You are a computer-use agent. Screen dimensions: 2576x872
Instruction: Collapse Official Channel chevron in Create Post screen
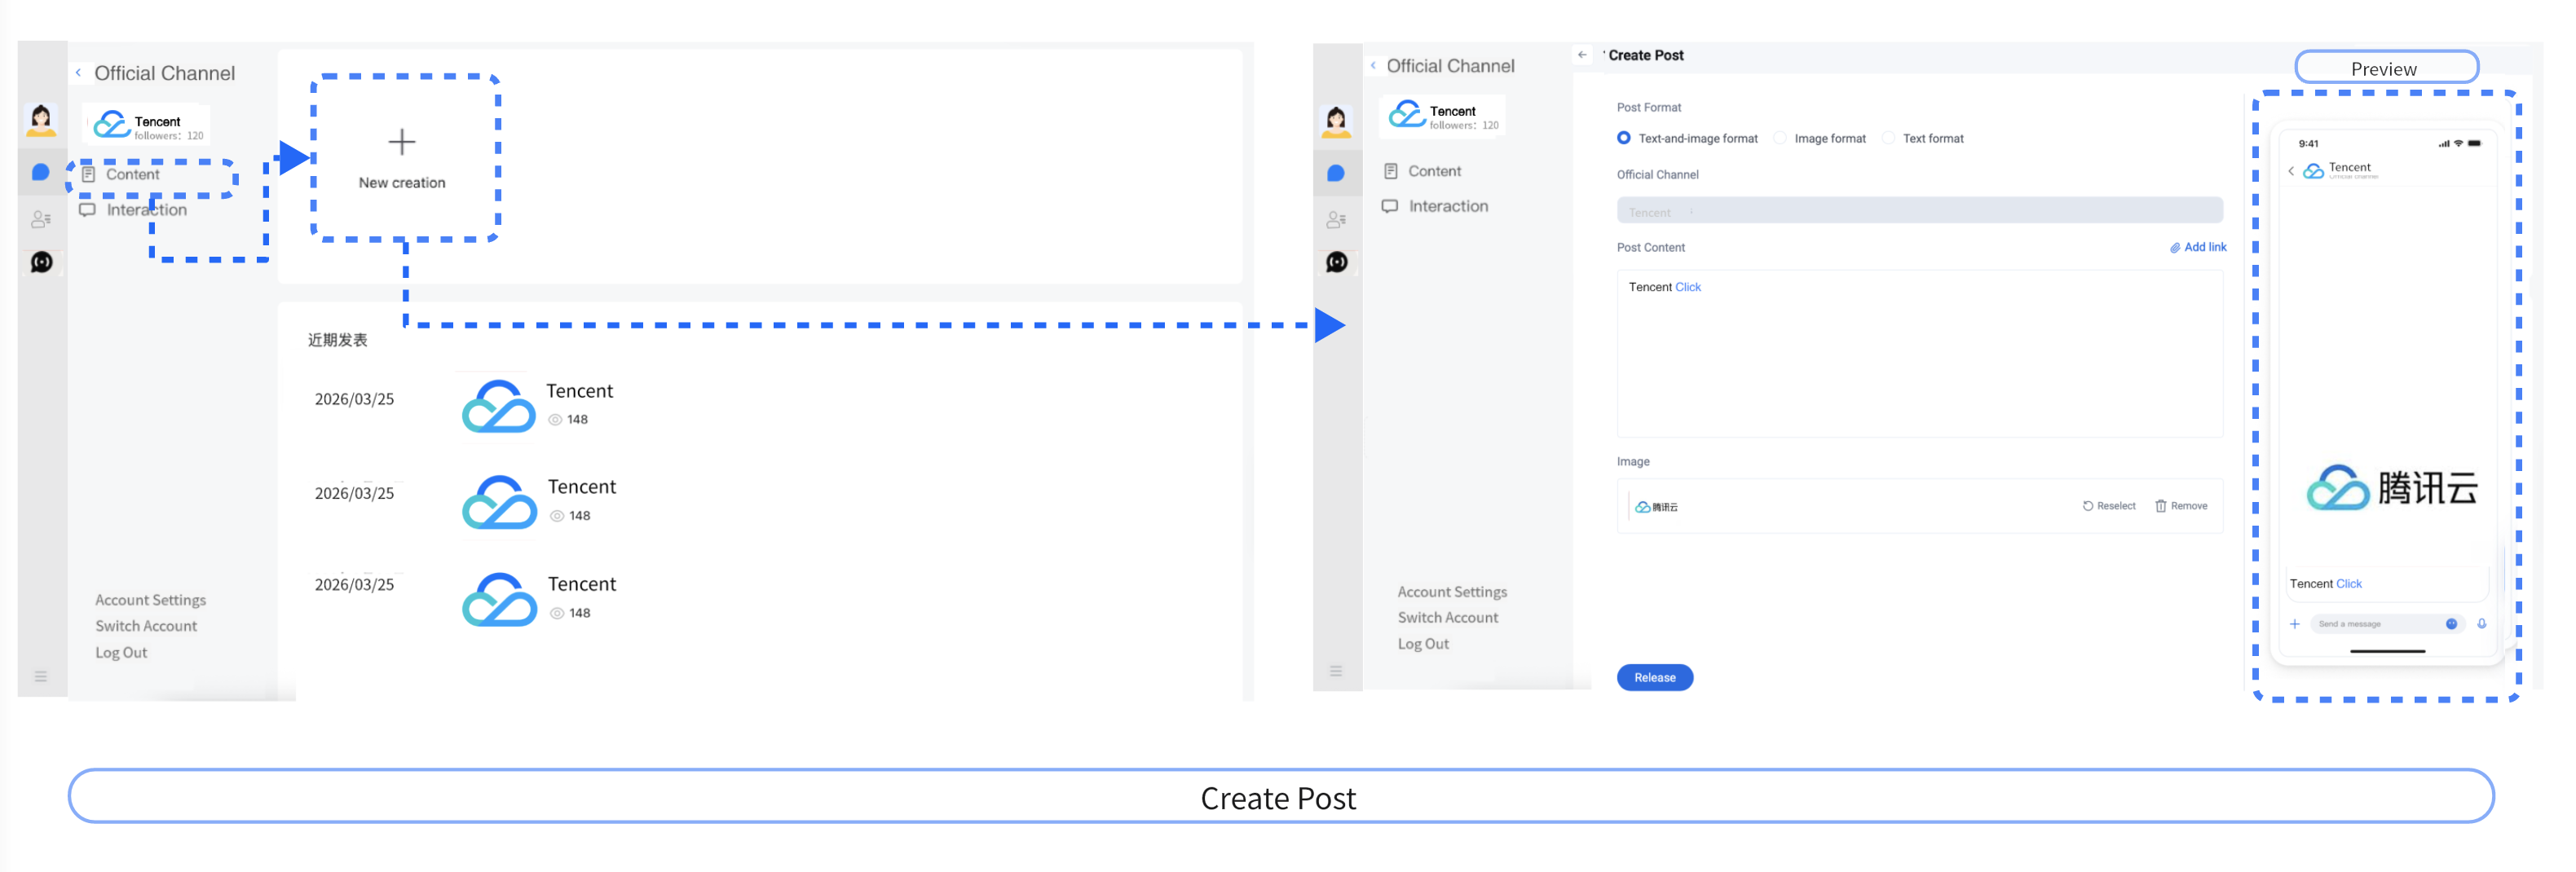coord(1373,66)
